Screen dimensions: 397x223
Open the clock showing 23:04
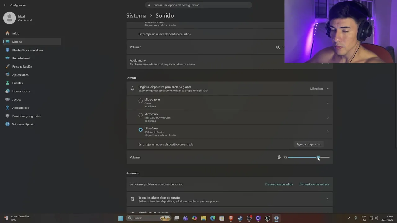click(x=387, y=218)
